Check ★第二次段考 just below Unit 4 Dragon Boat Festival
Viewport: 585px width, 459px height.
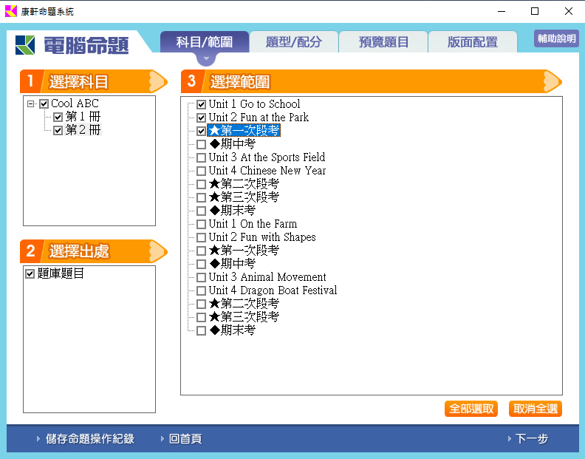click(201, 305)
